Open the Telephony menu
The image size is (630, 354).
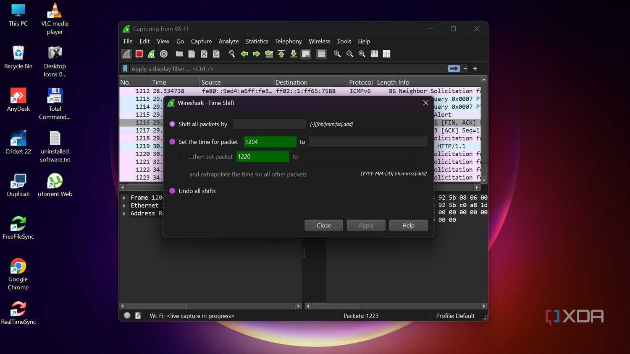point(289,41)
